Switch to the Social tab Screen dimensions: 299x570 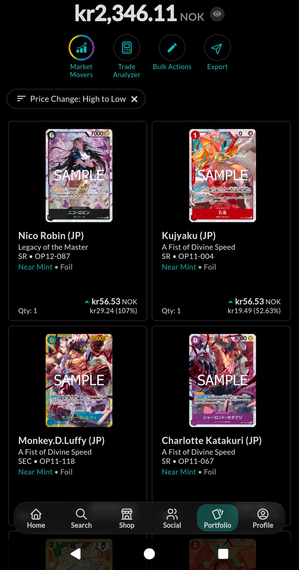172,518
